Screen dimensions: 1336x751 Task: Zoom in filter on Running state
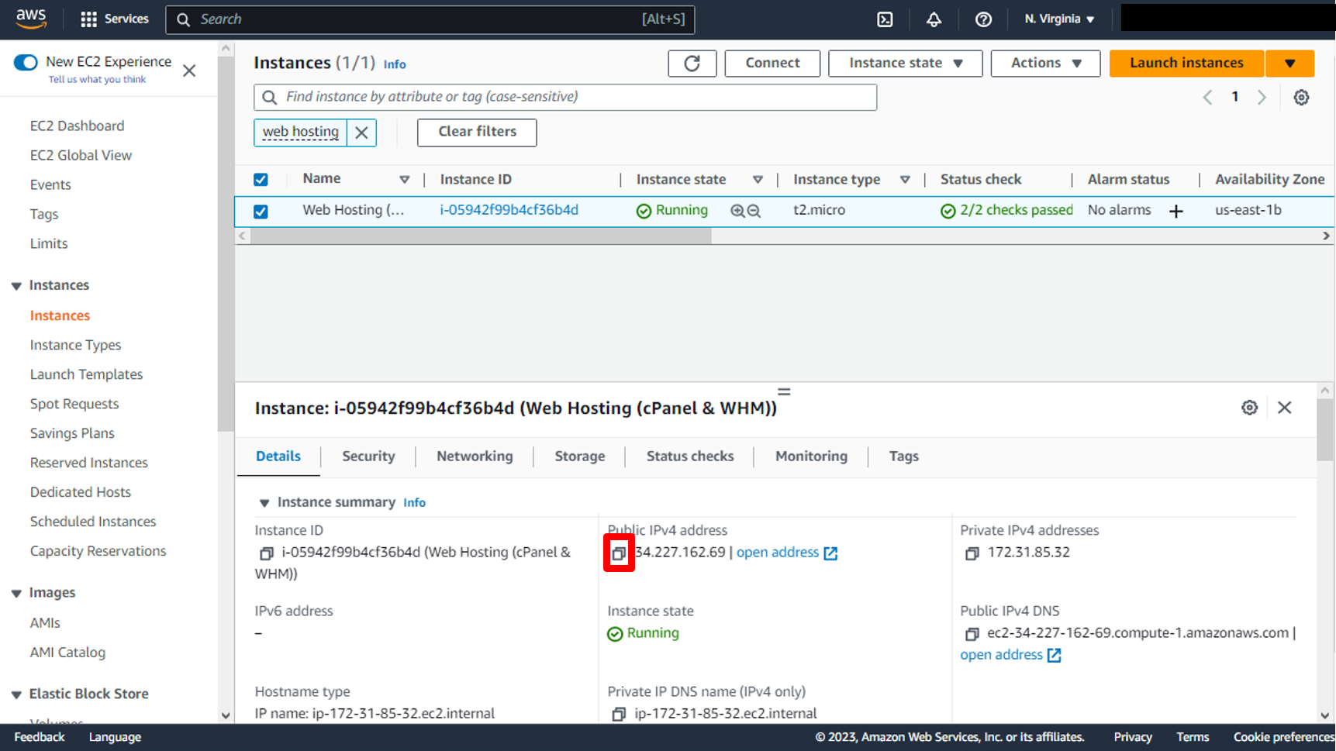tap(737, 211)
